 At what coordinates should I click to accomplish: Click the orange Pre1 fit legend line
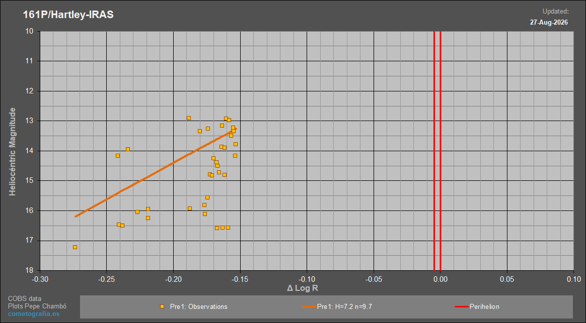tap(310, 306)
